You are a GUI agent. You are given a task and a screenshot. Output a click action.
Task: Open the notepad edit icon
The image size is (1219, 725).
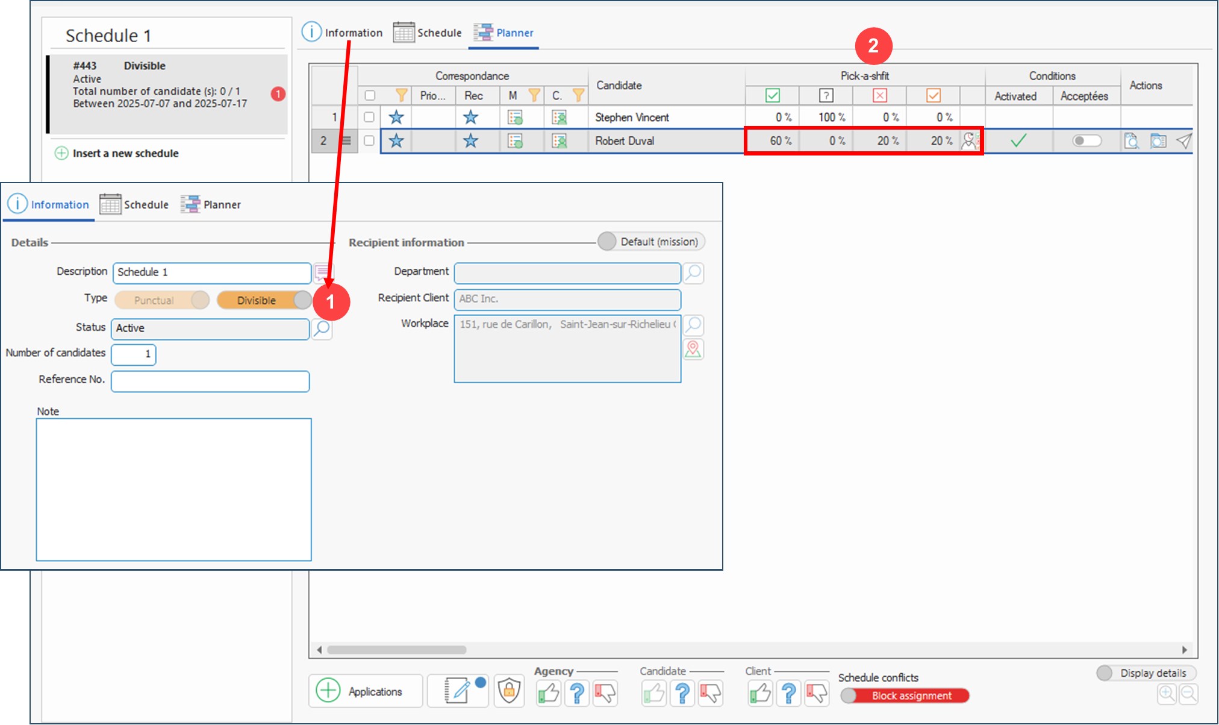(x=458, y=691)
